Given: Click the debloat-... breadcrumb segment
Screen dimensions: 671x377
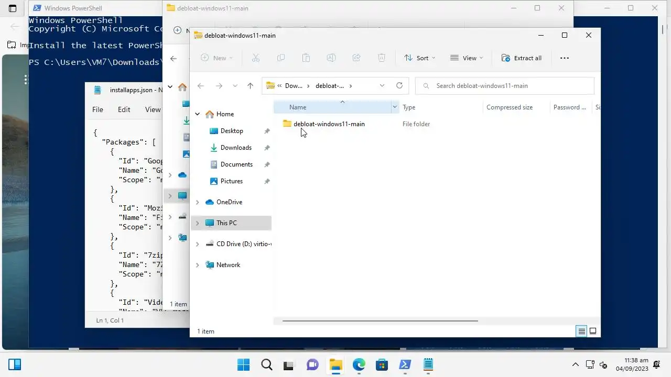Looking at the screenshot, I should click(330, 86).
